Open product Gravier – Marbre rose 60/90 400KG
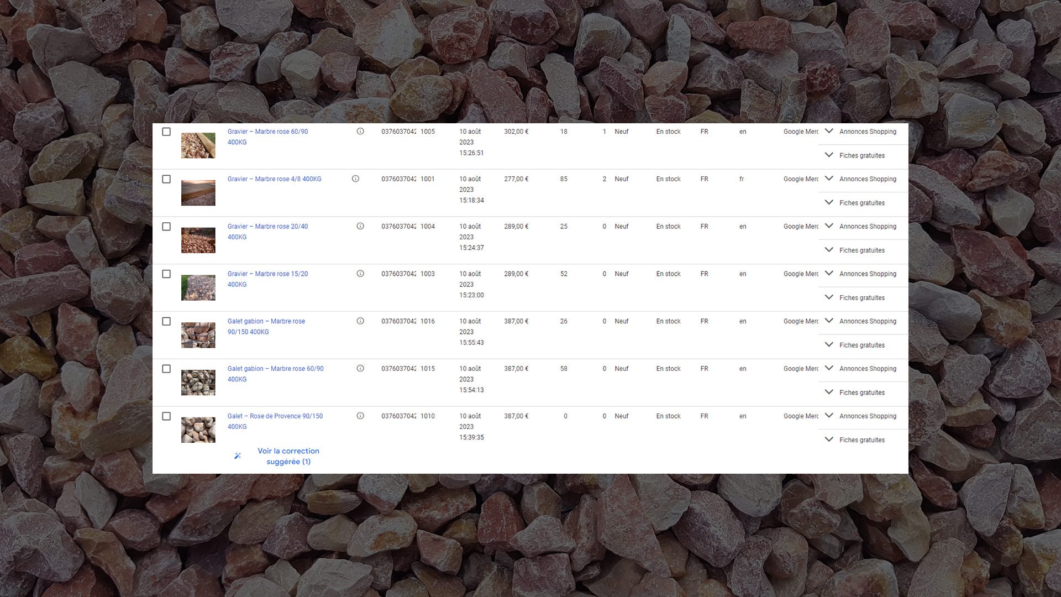This screenshot has height=597, width=1061. click(267, 137)
